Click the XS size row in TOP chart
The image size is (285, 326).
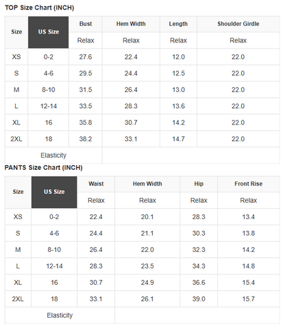click(142, 57)
